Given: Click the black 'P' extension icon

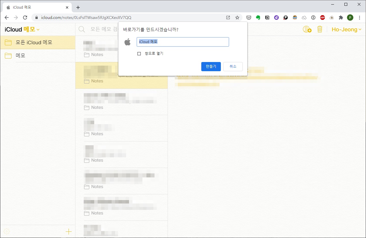Looking at the screenshot, I should (286, 18).
